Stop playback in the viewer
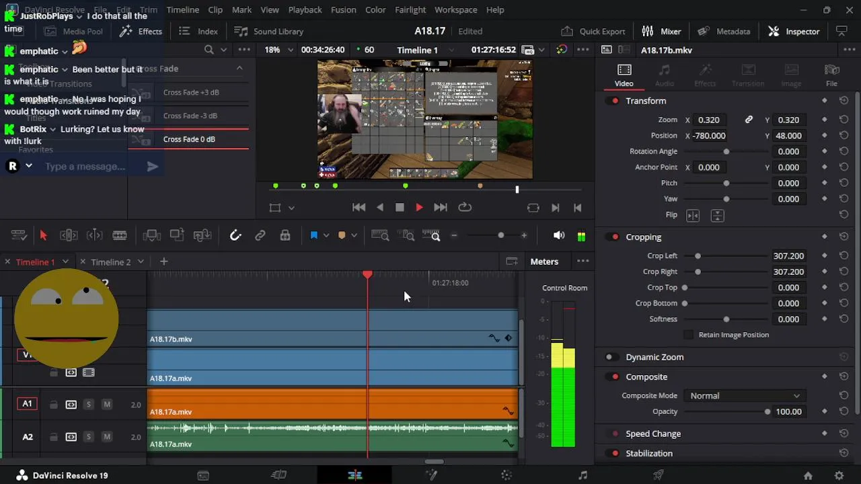The height and width of the screenshot is (484, 861). 400,208
